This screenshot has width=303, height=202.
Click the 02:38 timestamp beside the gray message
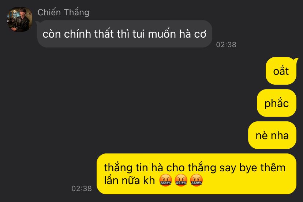226,45
